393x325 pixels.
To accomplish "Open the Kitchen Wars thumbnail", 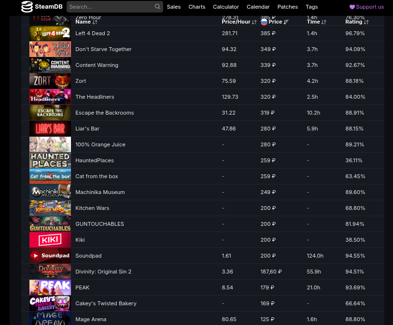I will coord(50,208).
